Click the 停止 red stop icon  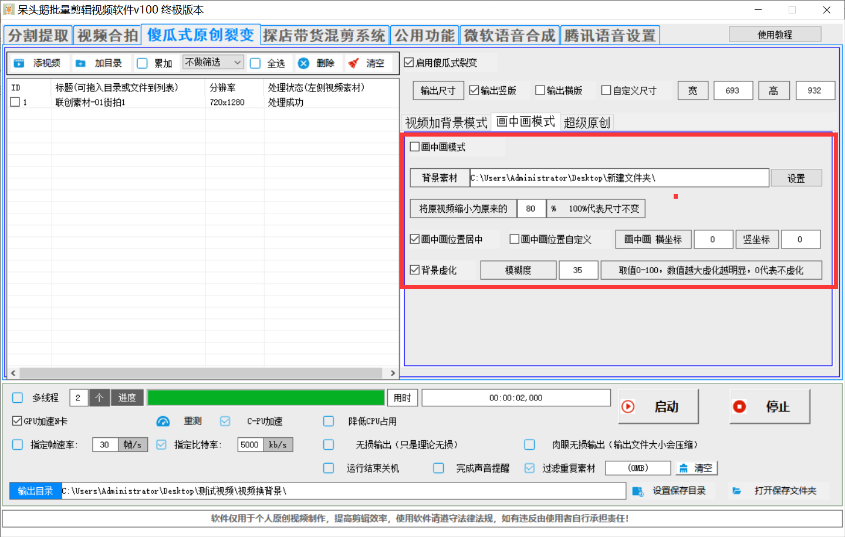(x=739, y=407)
